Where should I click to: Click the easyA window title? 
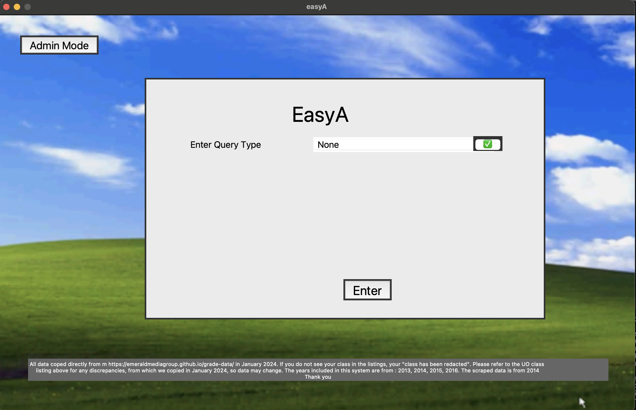(316, 7)
